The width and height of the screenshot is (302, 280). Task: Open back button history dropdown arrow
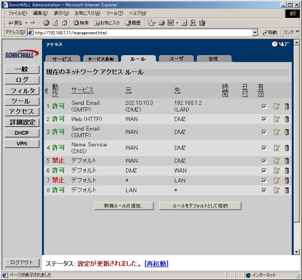[x=26, y=23]
